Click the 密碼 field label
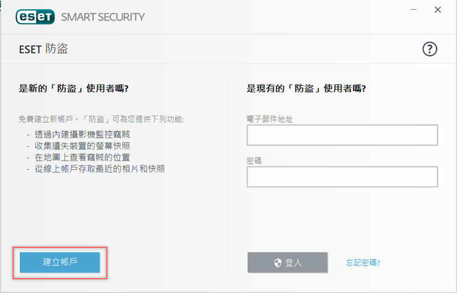The height and width of the screenshot is (293, 457). 254,160
